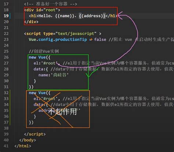
Task: Click the el comment on line 27
Action: (118, 63)
